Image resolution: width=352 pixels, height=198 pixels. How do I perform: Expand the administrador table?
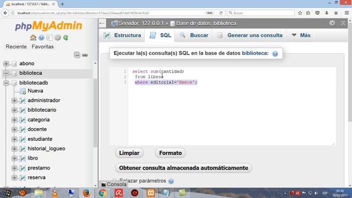[x=14, y=100]
